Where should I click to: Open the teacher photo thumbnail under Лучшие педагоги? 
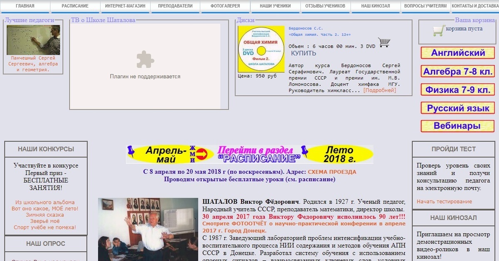(x=33, y=40)
